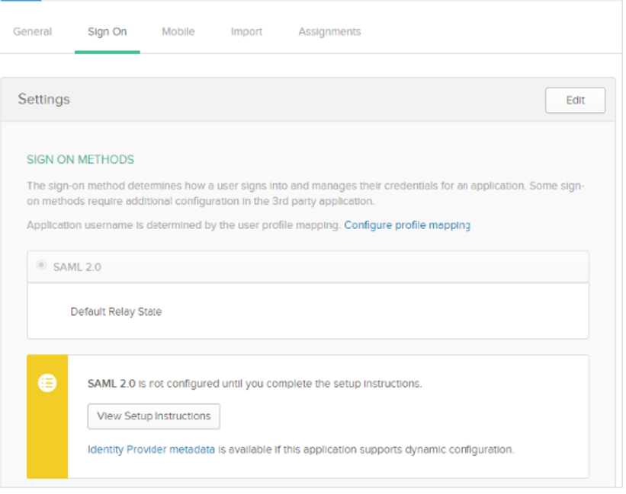Click the Default Relay State label
This screenshot has width=626, height=494.
click(x=116, y=311)
